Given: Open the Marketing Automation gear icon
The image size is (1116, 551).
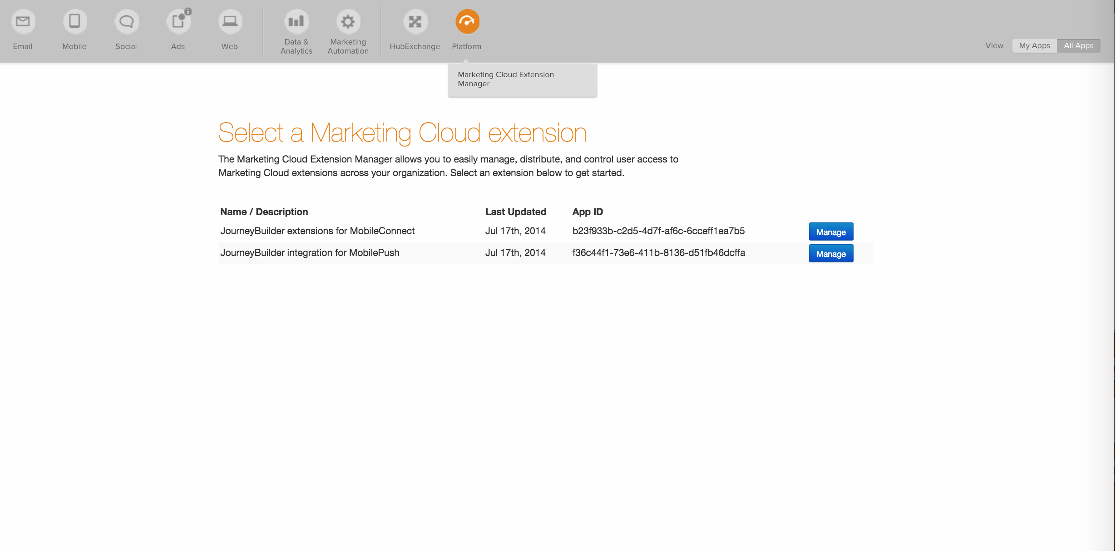Looking at the screenshot, I should pyautogui.click(x=348, y=21).
